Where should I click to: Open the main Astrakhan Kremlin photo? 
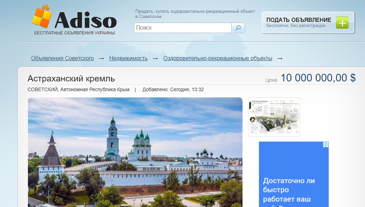pos(135,152)
